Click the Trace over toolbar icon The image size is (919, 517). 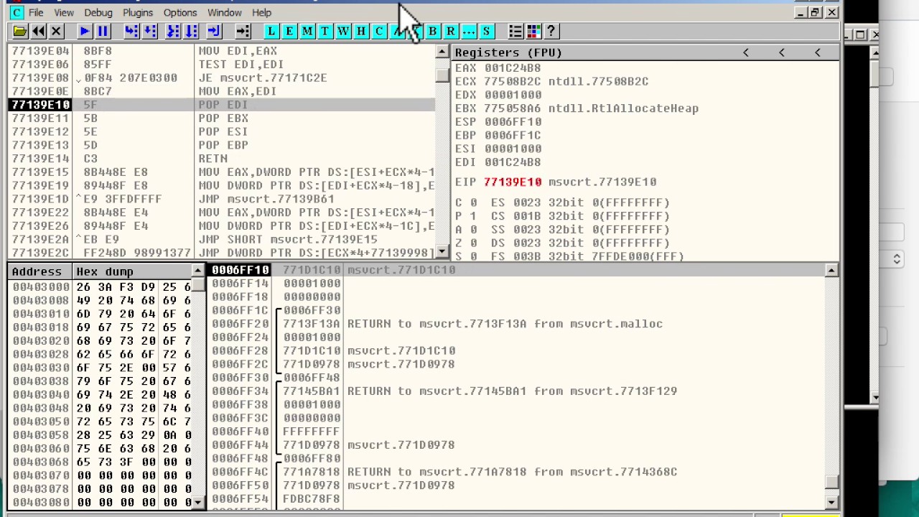(x=191, y=32)
